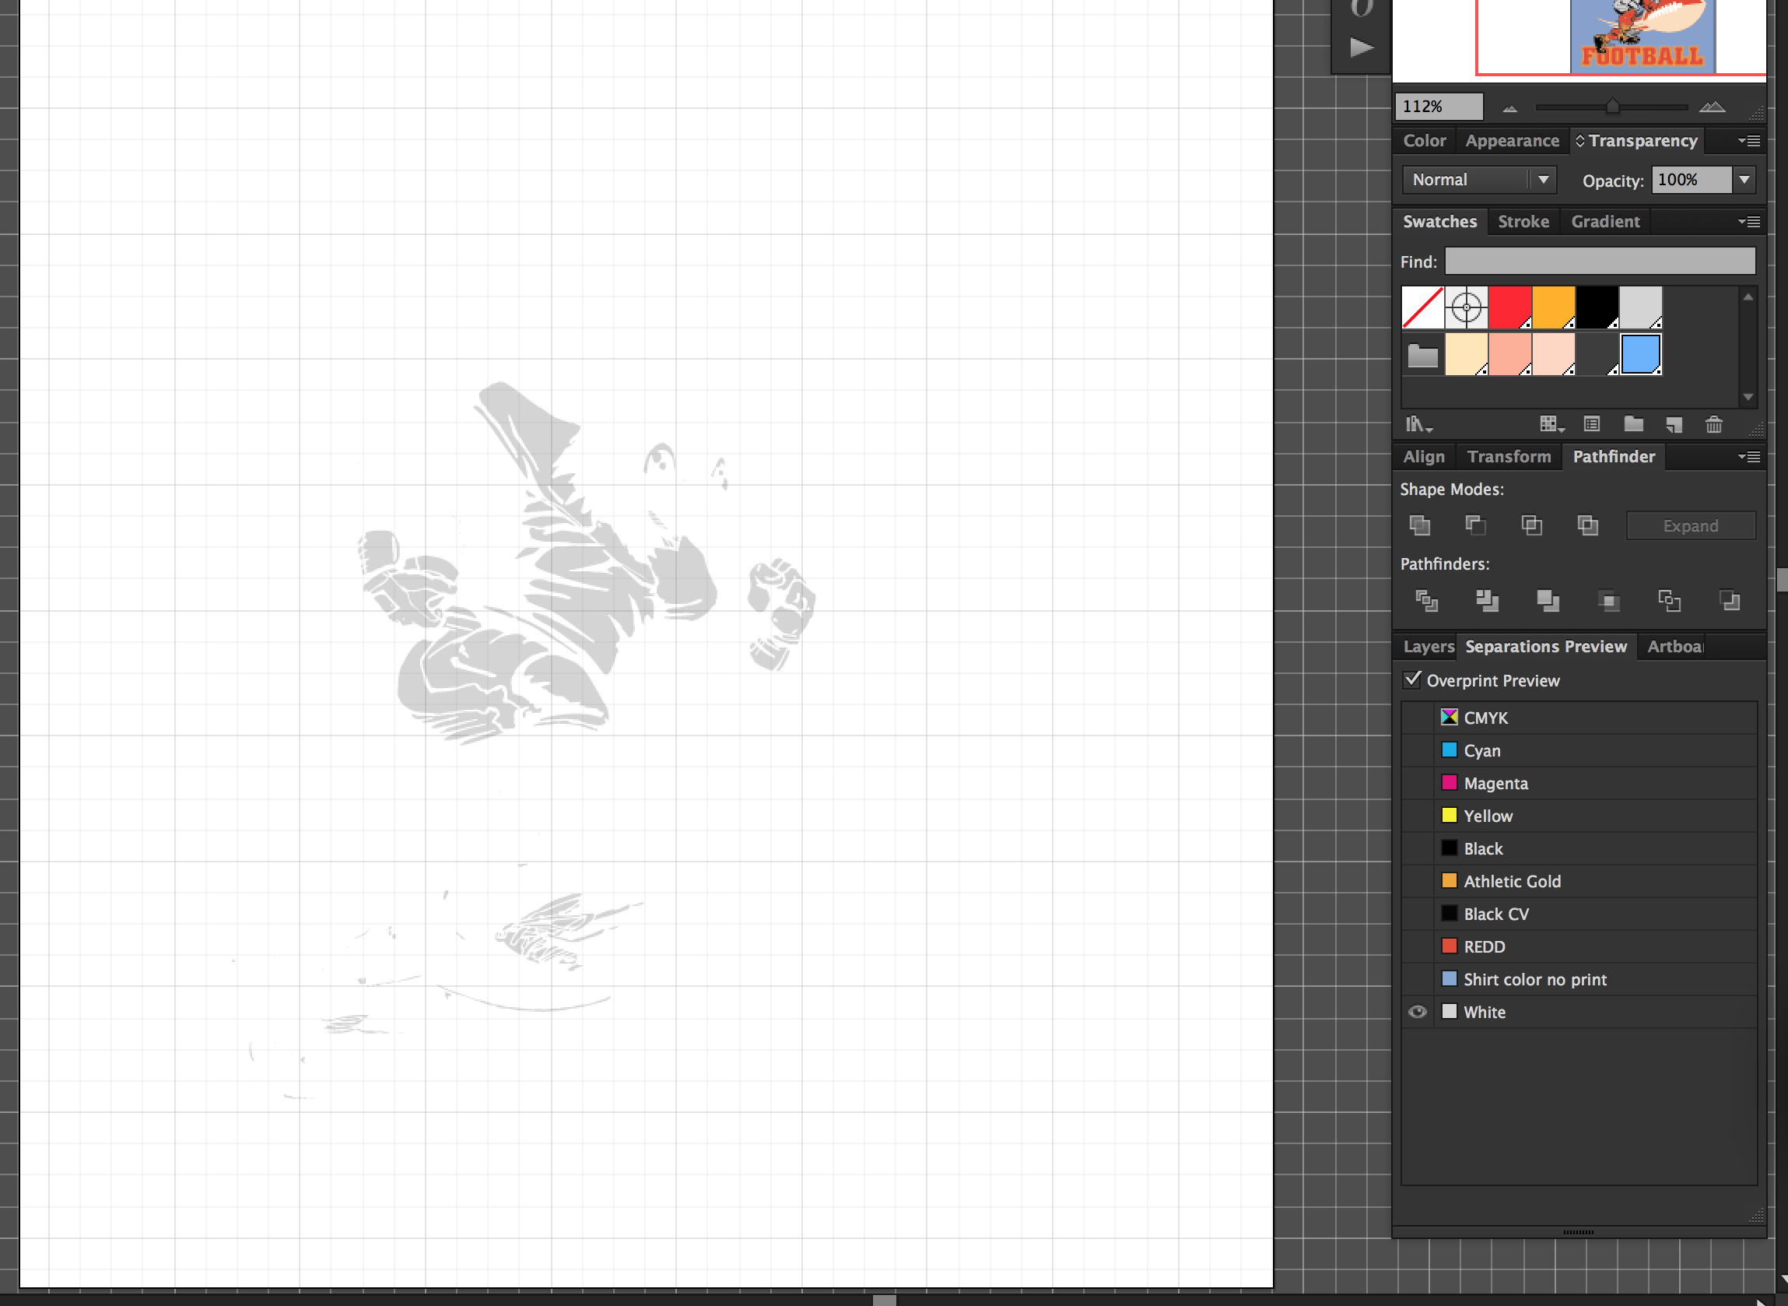1788x1306 pixels.
Task: Click the Find swatch search field
Action: coord(1600,262)
